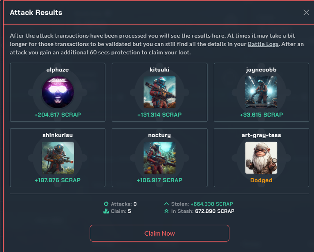Click kitsuki's soldier avatar
The image size is (314, 252).
click(x=159, y=92)
